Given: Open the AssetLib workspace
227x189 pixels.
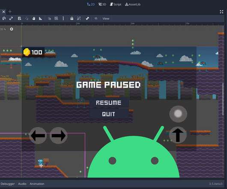Looking at the screenshot, I should tap(133, 4).
